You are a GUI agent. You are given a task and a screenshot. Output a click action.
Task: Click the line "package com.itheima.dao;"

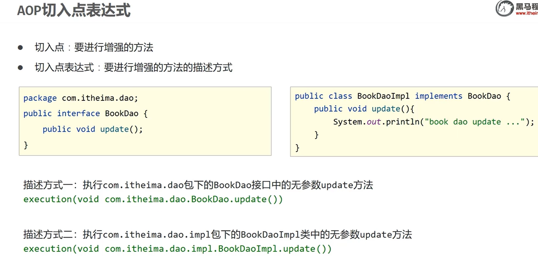point(81,98)
